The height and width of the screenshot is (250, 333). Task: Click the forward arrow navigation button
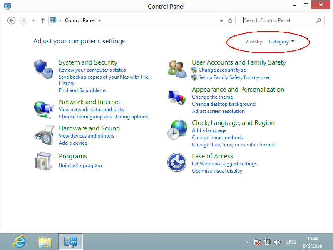(x=23, y=20)
